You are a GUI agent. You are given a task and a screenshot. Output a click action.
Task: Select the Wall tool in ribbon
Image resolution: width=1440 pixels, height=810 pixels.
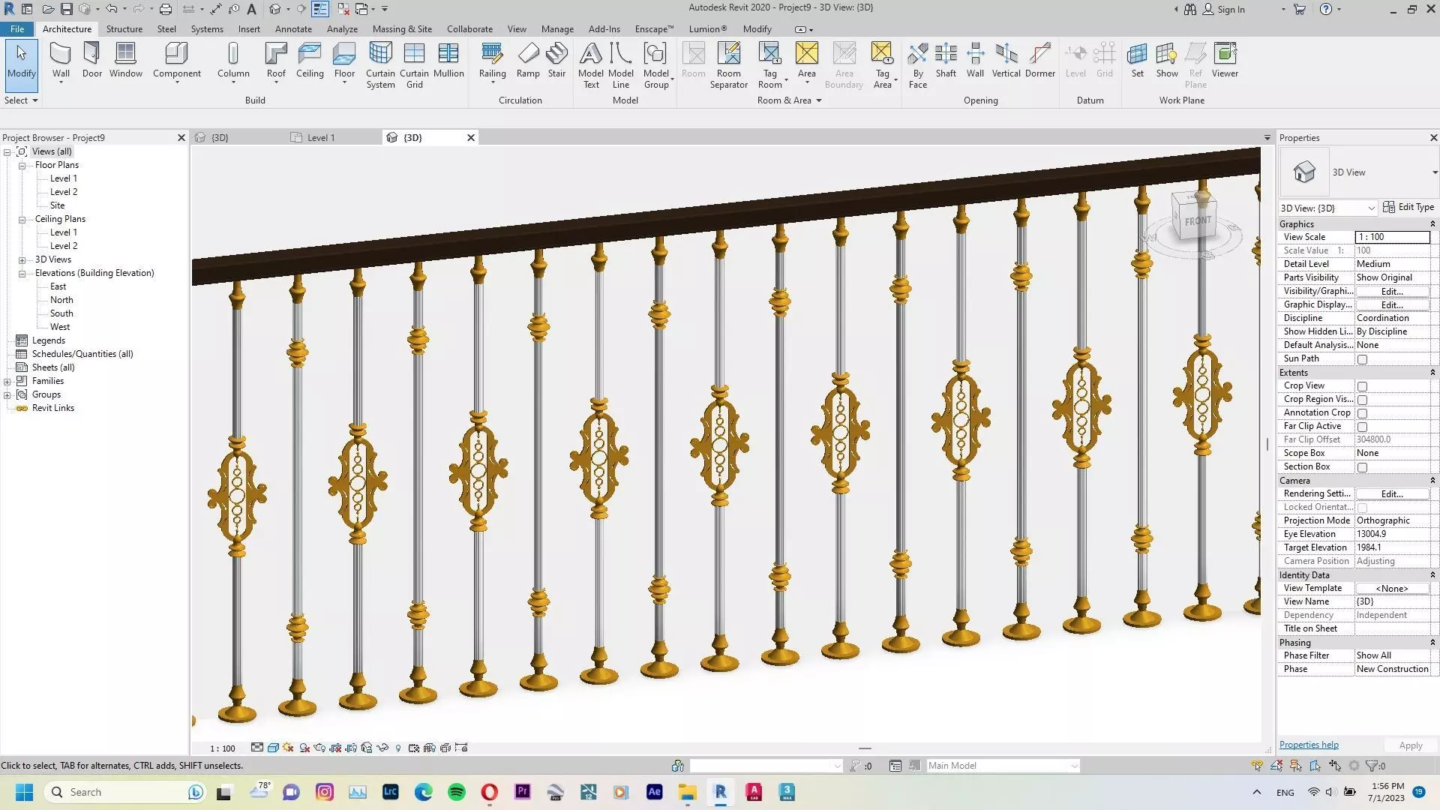pyautogui.click(x=61, y=60)
